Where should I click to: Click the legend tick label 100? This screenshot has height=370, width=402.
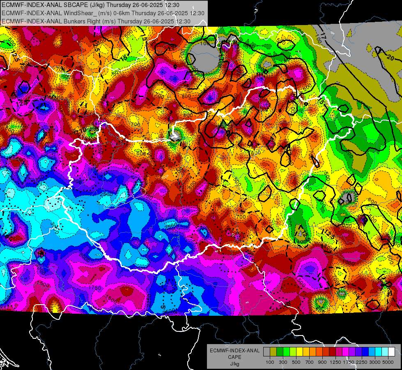coord(270,362)
